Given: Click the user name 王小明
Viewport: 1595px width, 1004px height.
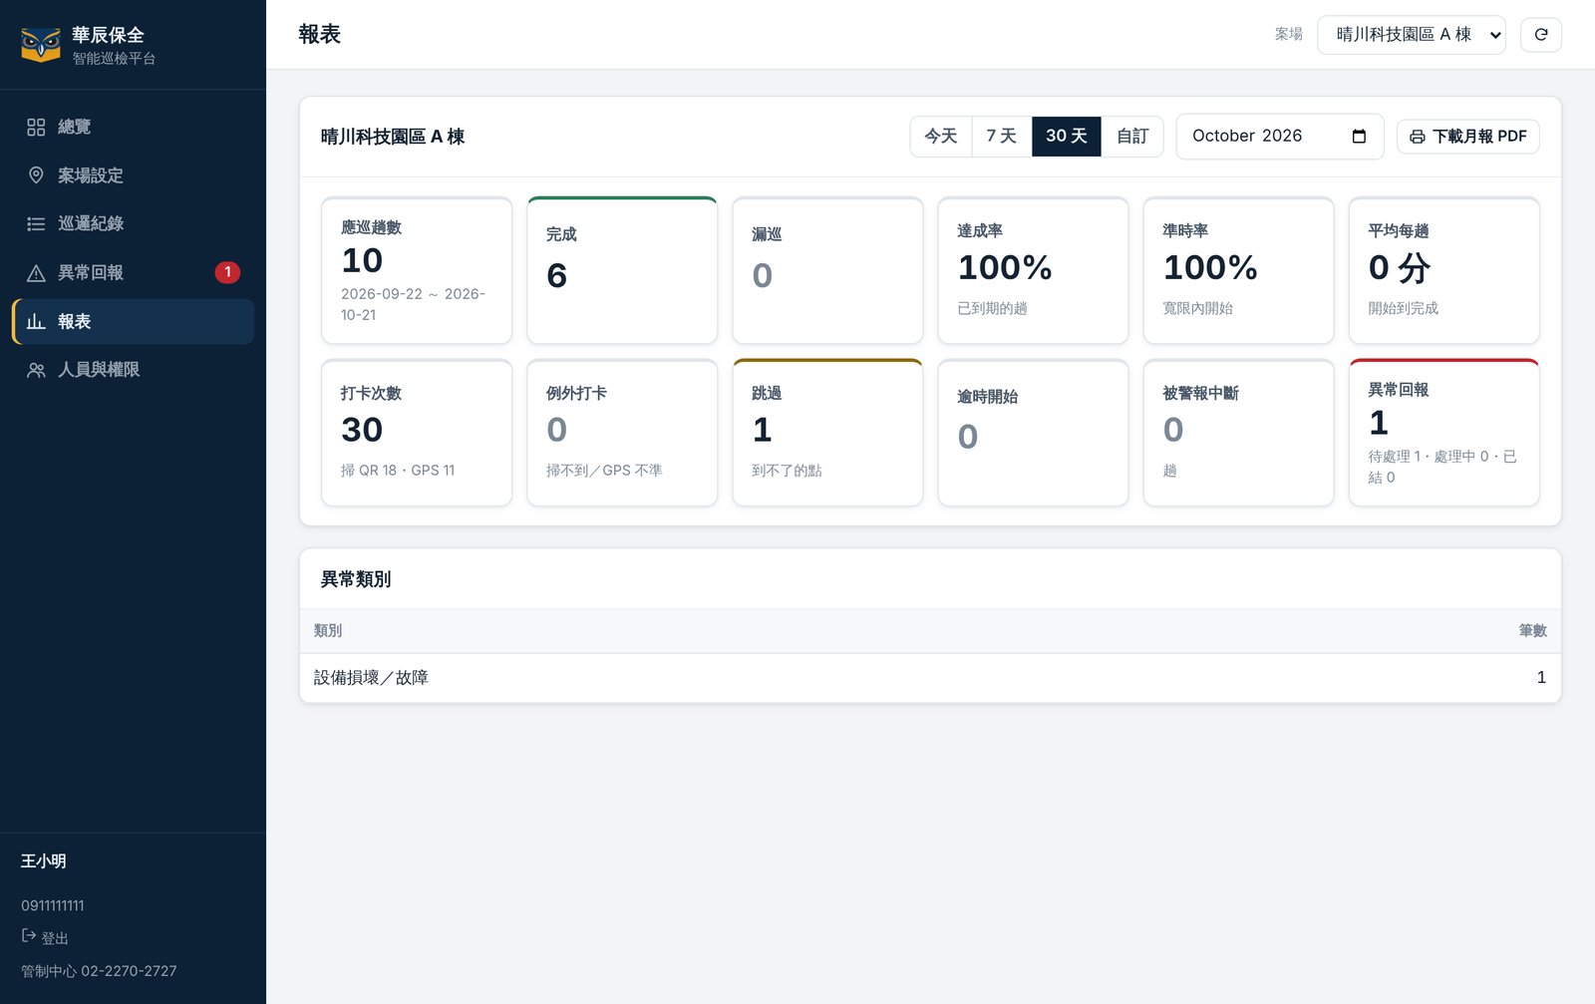Looking at the screenshot, I should coord(44,861).
